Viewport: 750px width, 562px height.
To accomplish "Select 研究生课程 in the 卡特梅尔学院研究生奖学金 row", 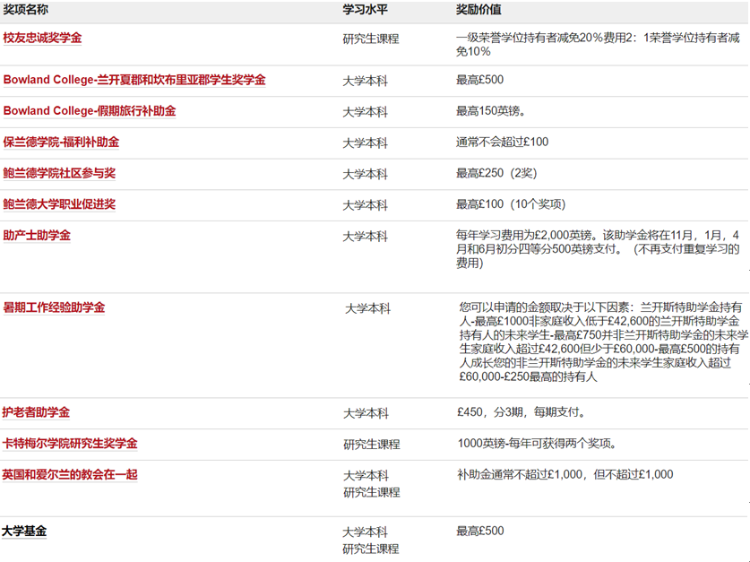I will pos(372,445).
